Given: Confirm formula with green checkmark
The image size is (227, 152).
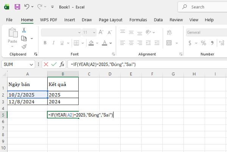Looking at the screenshot, I should pos(54,64).
